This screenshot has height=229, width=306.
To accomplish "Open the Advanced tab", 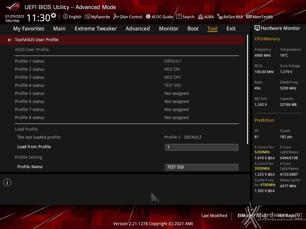I will [x=137, y=29].
